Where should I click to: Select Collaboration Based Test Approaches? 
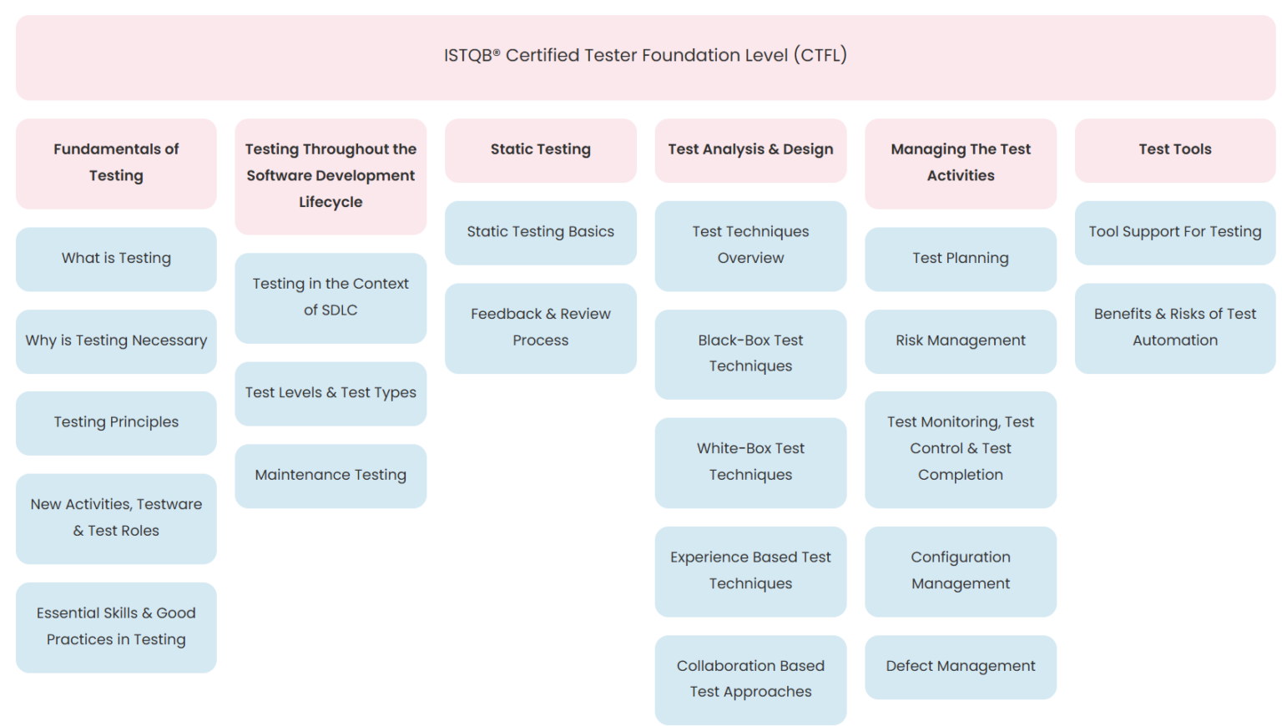click(x=750, y=679)
